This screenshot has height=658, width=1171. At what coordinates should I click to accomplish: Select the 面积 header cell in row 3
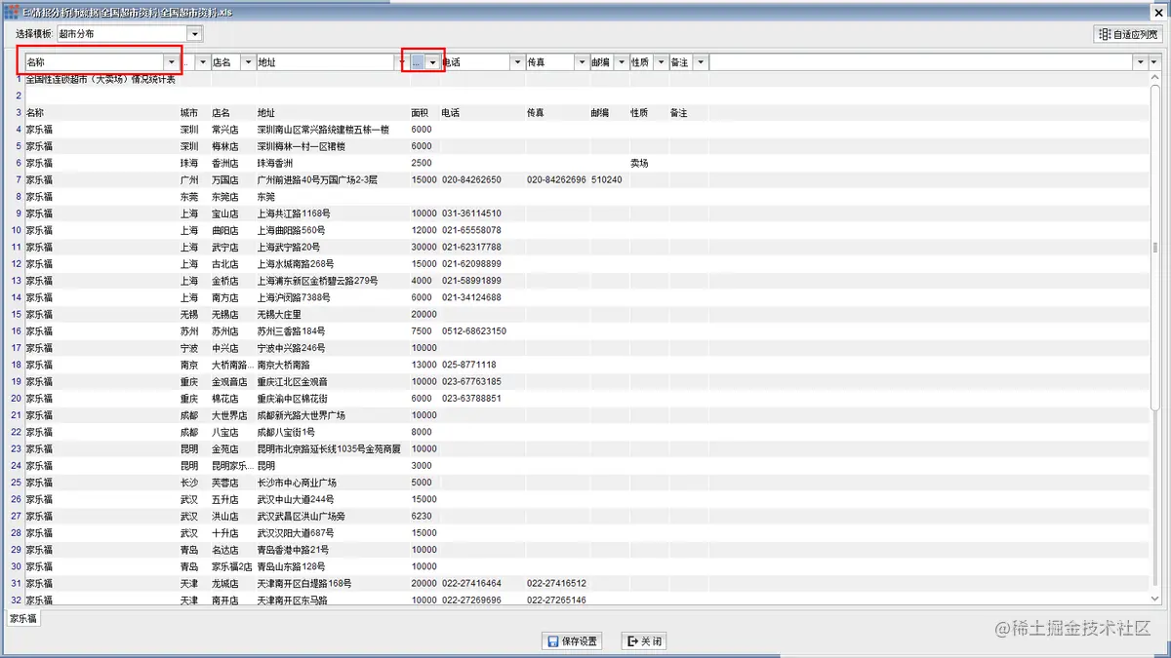pos(420,113)
